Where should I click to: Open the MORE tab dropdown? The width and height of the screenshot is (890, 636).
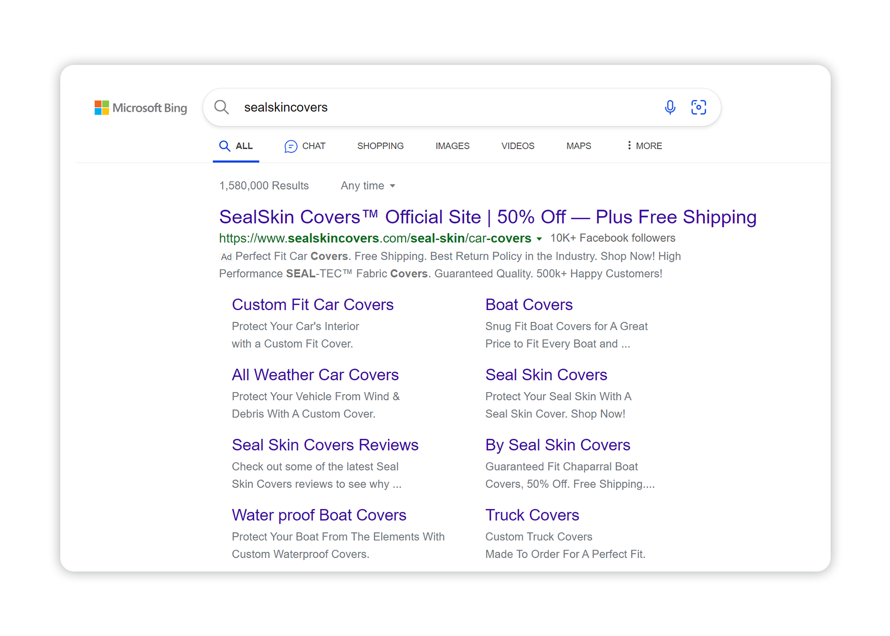click(648, 146)
